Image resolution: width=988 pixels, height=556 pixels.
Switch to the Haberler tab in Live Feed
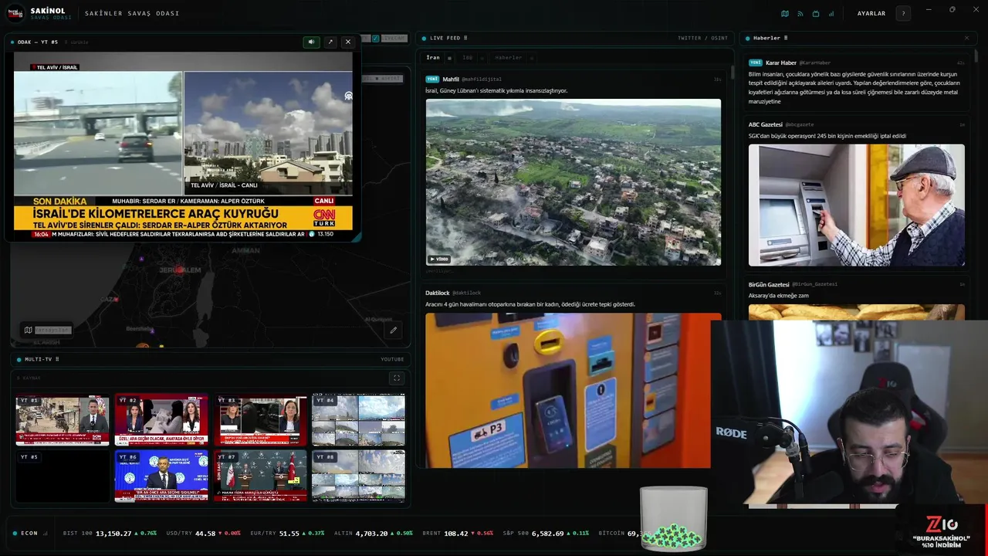[509, 58]
